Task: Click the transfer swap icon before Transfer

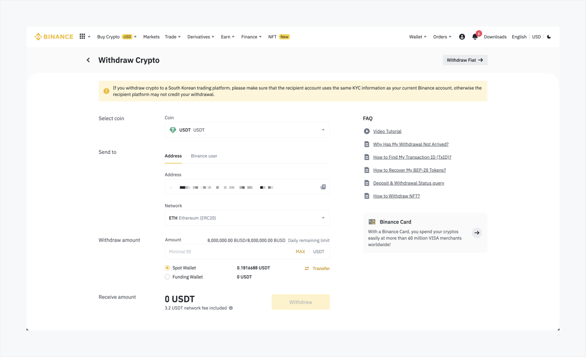Action: click(306, 268)
